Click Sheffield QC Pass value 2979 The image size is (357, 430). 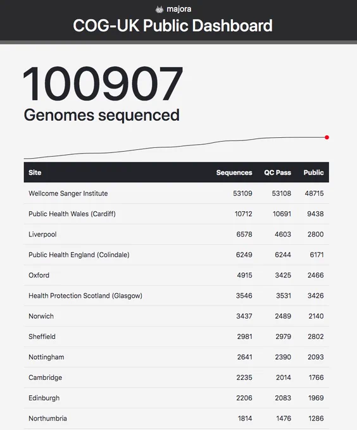[x=284, y=336]
